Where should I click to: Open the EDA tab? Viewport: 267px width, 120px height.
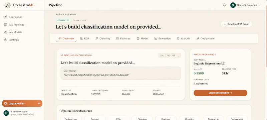[85, 39]
